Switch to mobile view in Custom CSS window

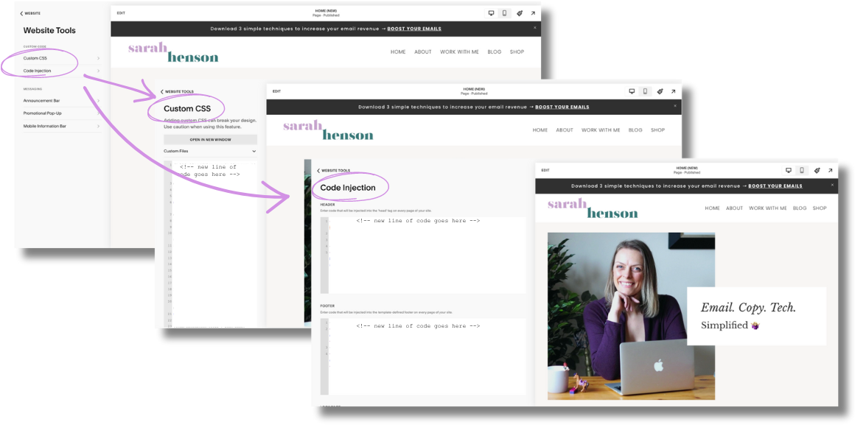click(x=645, y=91)
